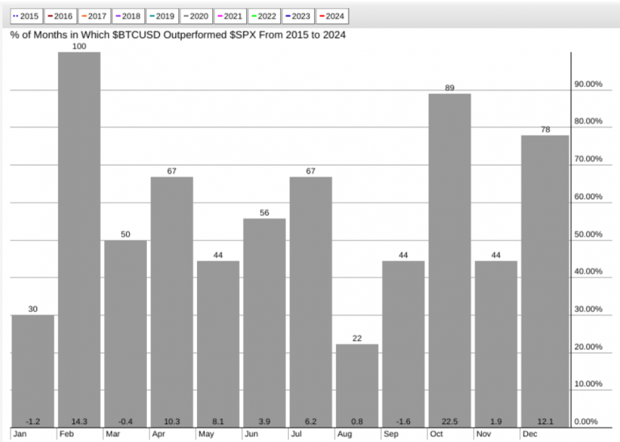Screen dimensions: 620x442
Task: Click the June bar labeled 56
Action: pos(264,323)
